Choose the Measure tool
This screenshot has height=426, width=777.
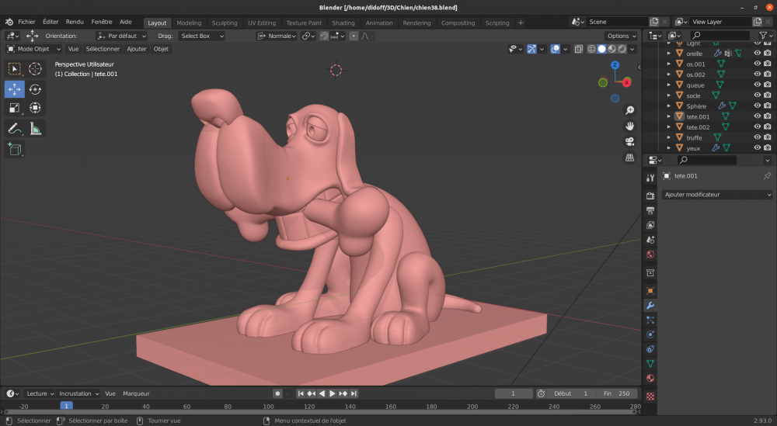tap(35, 129)
